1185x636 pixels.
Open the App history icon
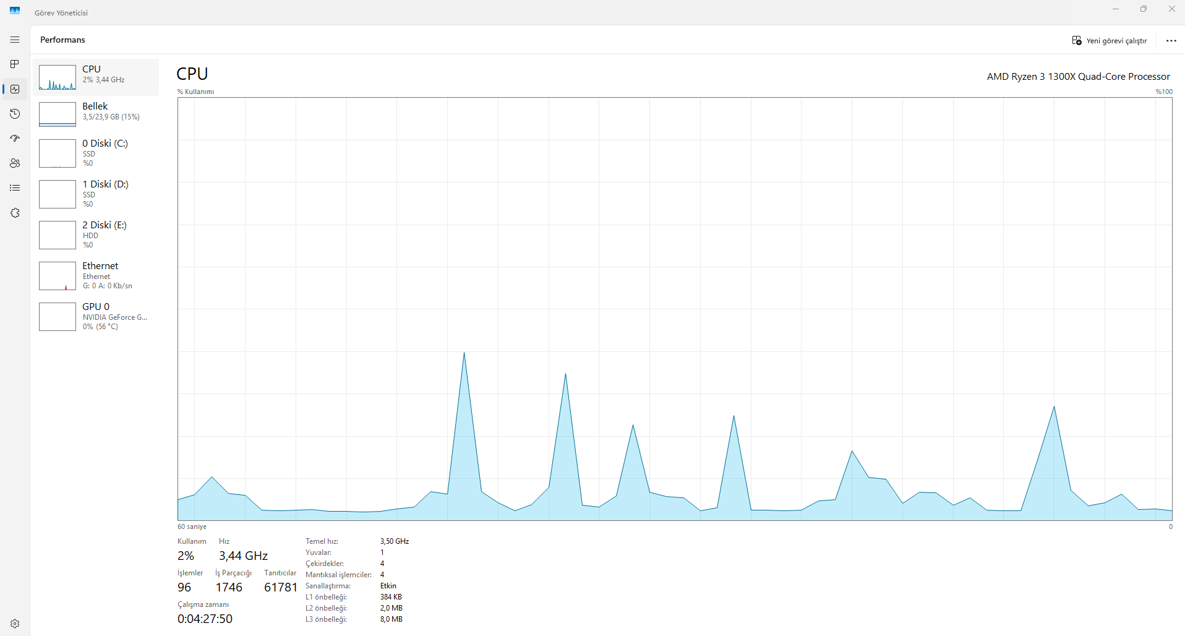coord(15,114)
